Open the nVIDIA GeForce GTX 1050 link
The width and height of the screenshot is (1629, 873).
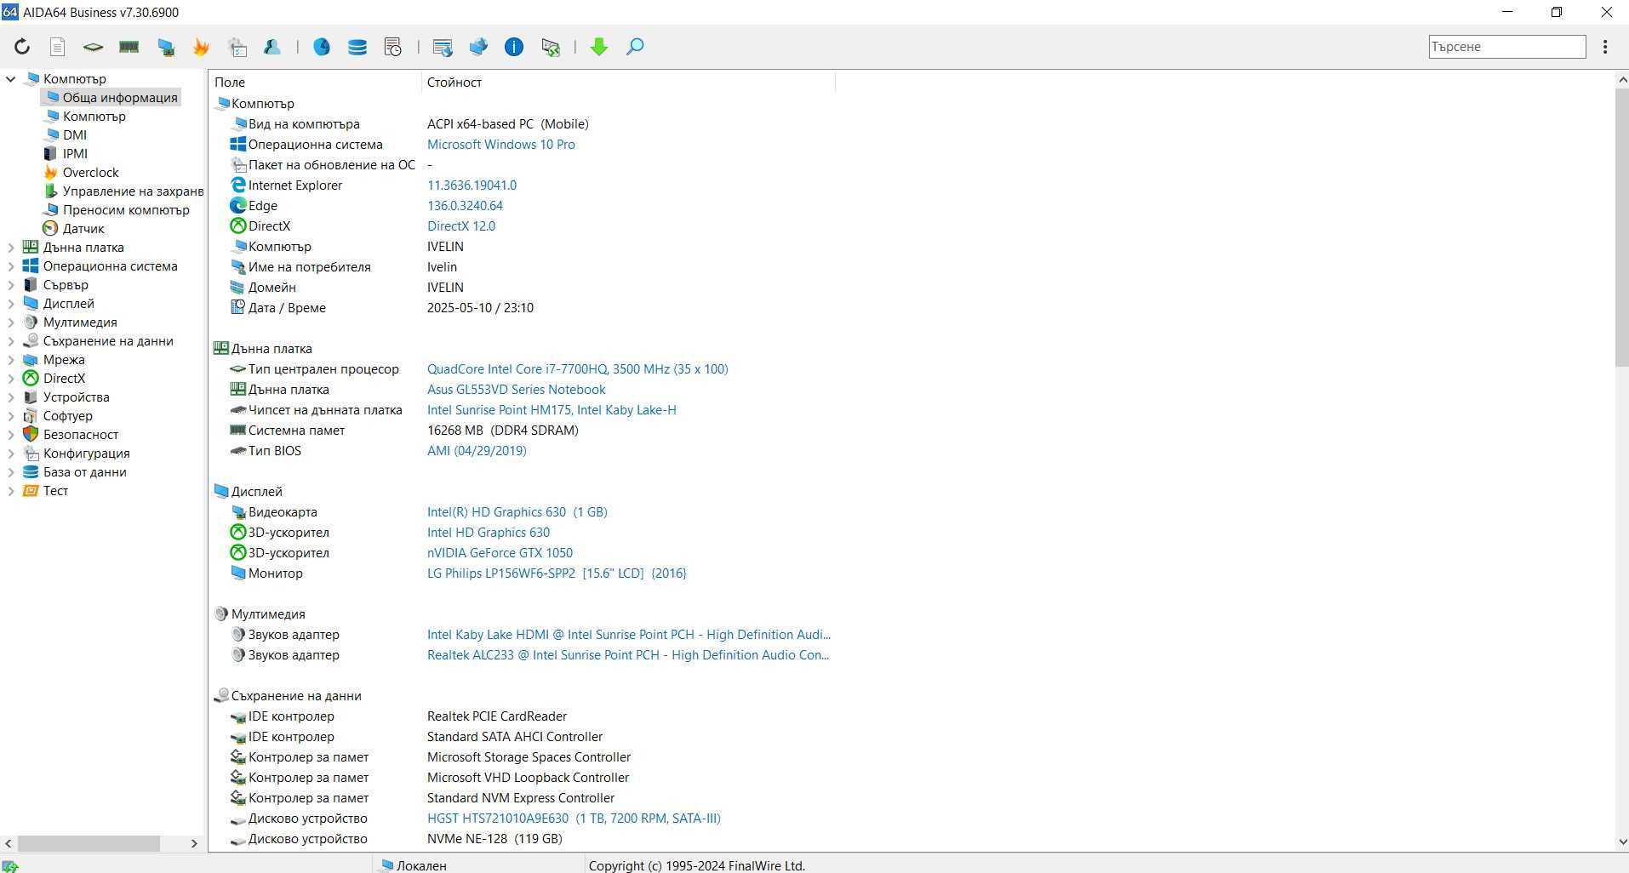coord(500,553)
